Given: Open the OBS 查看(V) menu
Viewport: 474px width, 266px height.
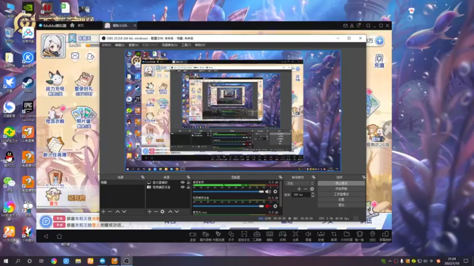Looking at the screenshot, I should [133, 45].
